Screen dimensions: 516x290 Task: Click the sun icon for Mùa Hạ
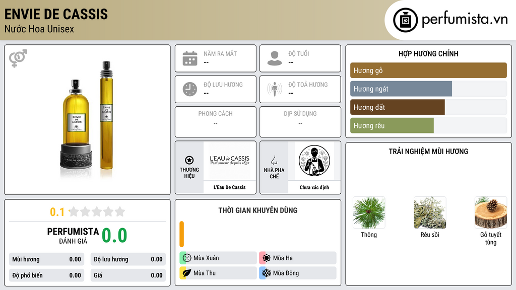click(267, 258)
